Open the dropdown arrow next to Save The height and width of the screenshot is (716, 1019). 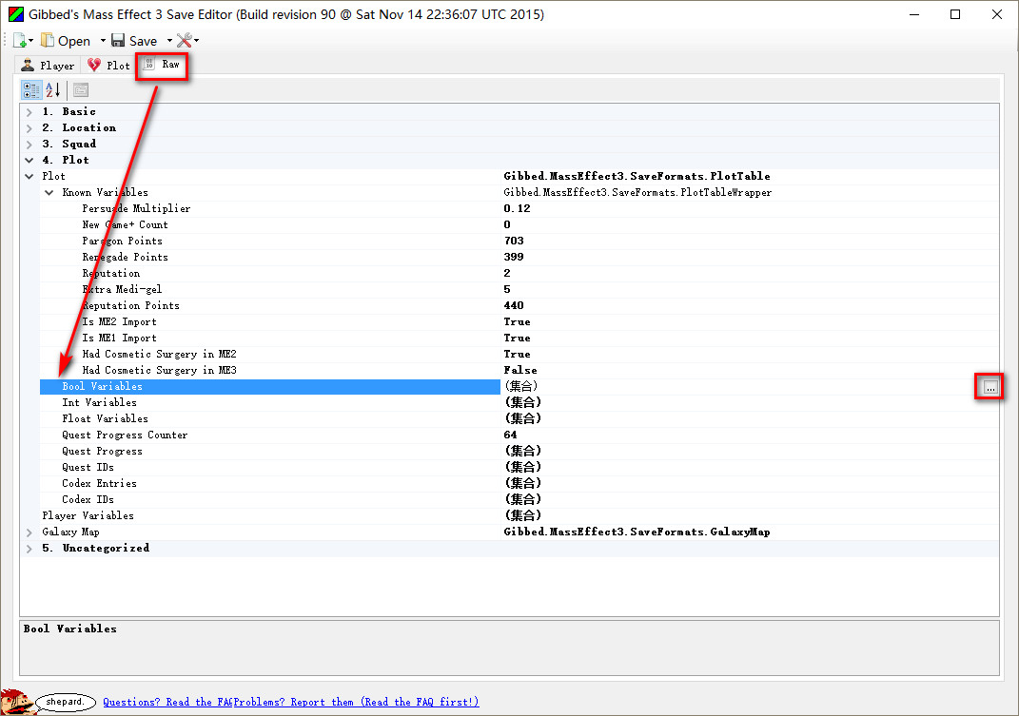click(x=169, y=41)
